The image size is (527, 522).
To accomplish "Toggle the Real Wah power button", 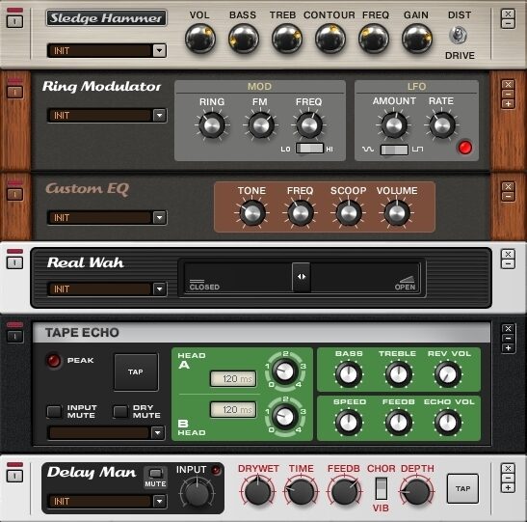I will coord(14,262).
